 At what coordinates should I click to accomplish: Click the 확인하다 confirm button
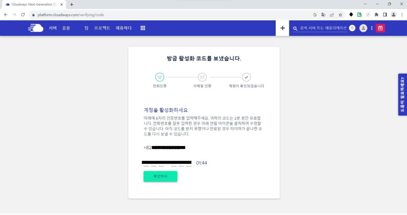161,176
